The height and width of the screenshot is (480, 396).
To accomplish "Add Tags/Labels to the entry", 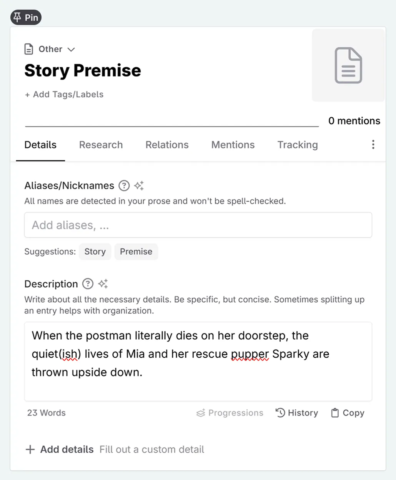I will (64, 94).
